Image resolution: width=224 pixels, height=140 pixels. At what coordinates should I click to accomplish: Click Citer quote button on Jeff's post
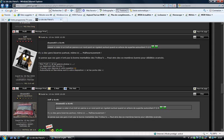coord(201,37)
